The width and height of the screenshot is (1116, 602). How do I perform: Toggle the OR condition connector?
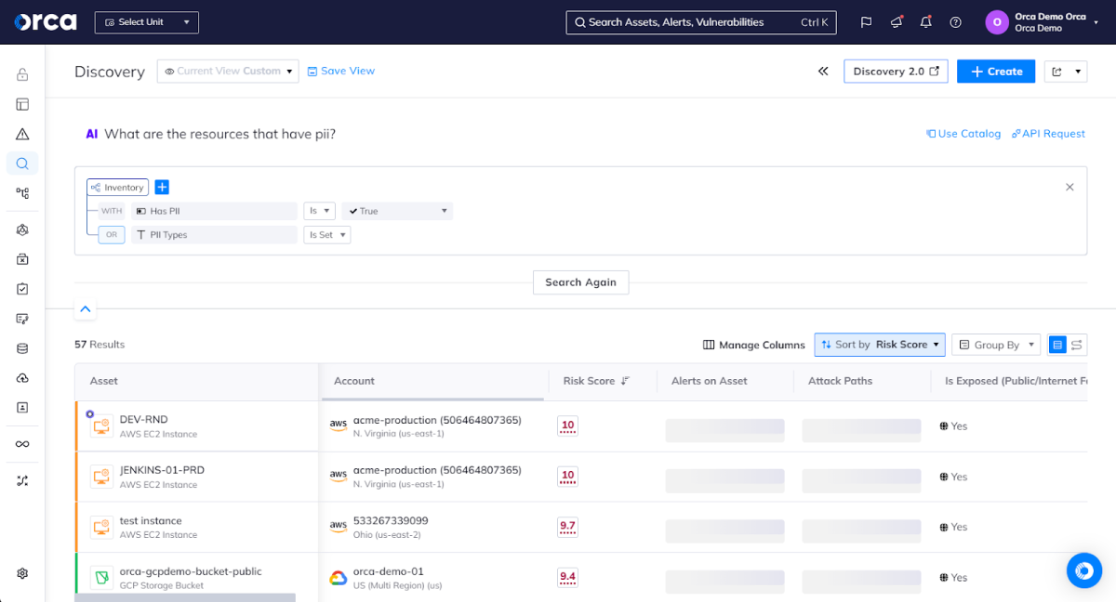112,235
